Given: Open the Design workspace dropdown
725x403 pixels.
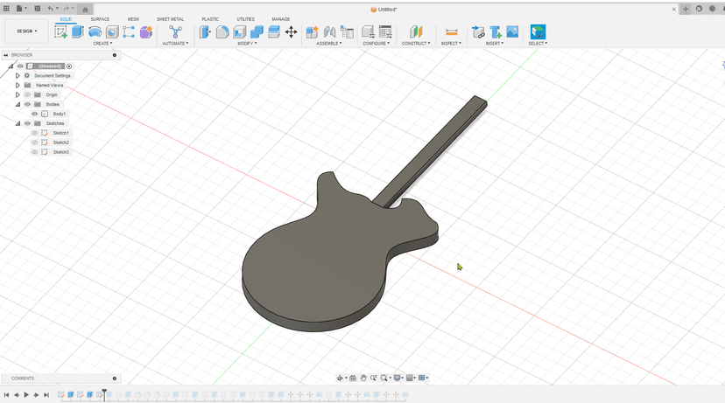Looking at the screenshot, I should pos(26,31).
